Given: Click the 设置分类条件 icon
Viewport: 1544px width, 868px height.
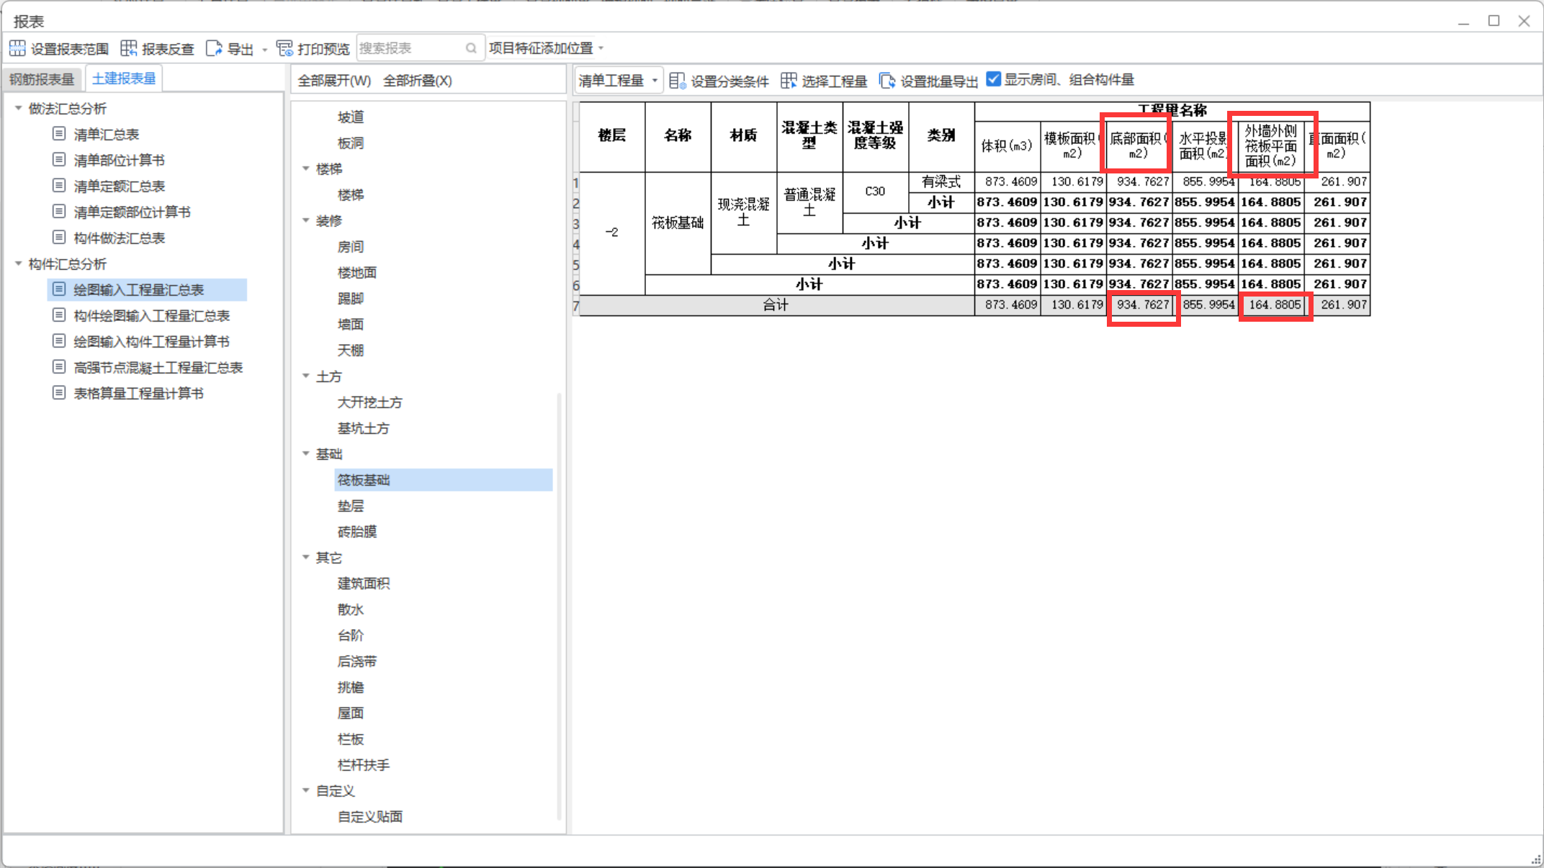Looking at the screenshot, I should coord(677,81).
